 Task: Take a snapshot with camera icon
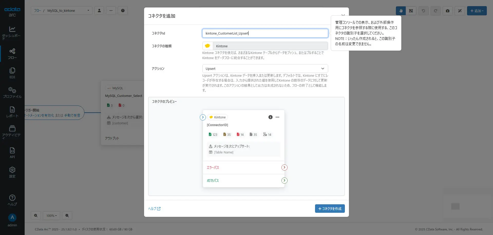[x=448, y=11]
